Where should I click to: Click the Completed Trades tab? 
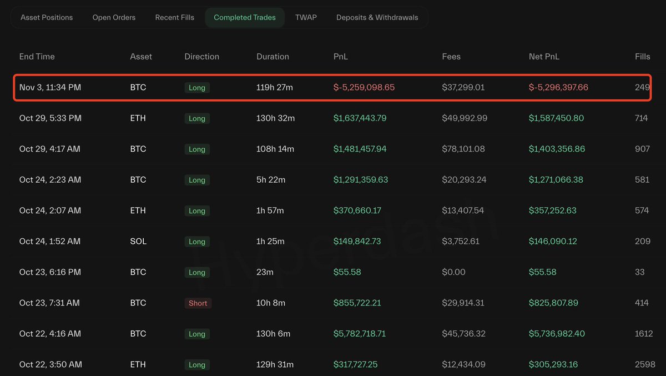(245, 17)
